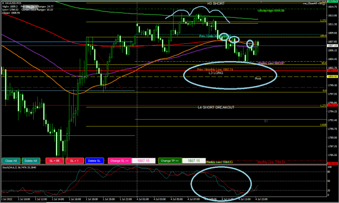Image resolution: width=339 pixels, height=203 pixels.
Task: Click the blue Delete SL button
Action: pos(94,161)
